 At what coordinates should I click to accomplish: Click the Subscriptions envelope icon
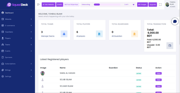3,64
